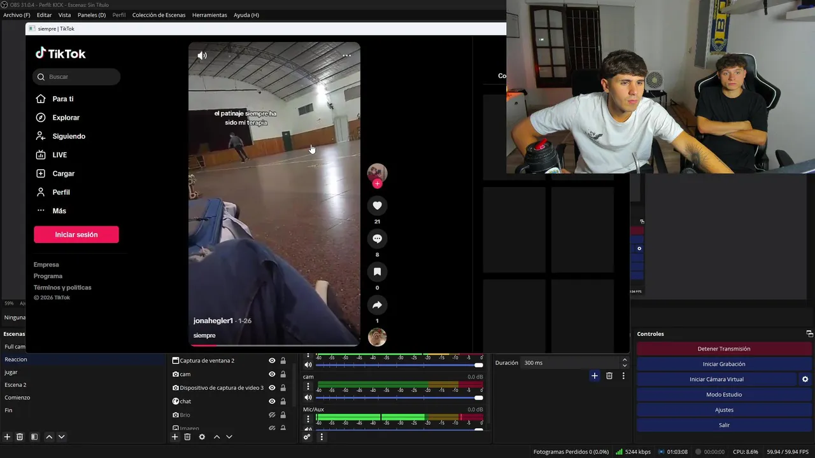The width and height of the screenshot is (815, 458).
Task: Bookmark the TikTok video with the save icon
Action: [377, 272]
